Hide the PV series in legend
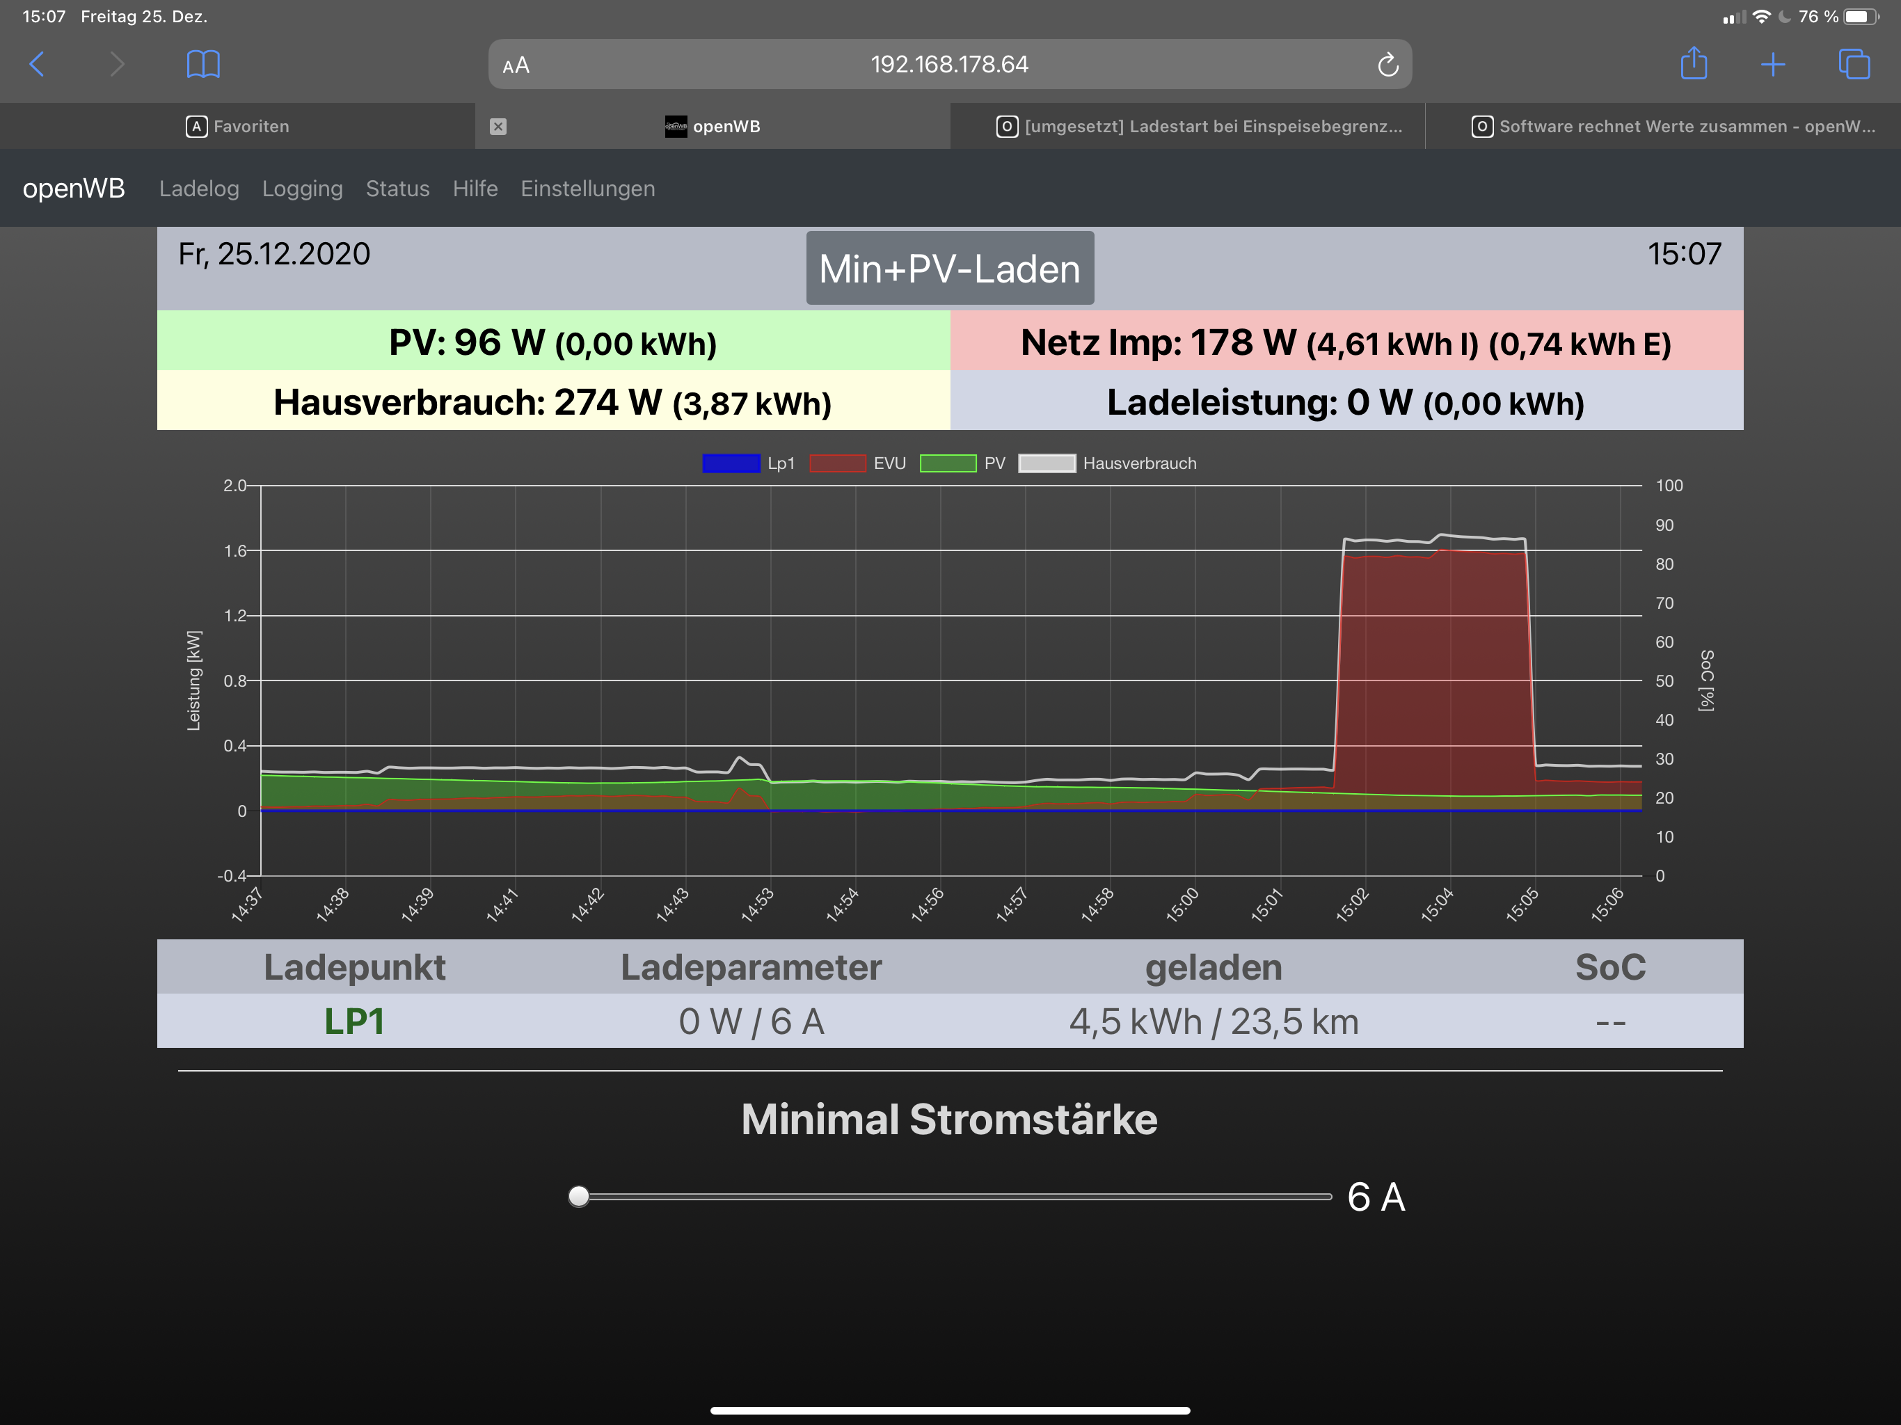 point(962,463)
